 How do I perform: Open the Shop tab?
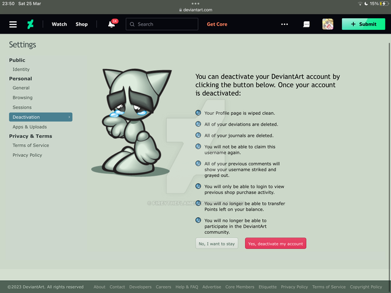tap(81, 24)
